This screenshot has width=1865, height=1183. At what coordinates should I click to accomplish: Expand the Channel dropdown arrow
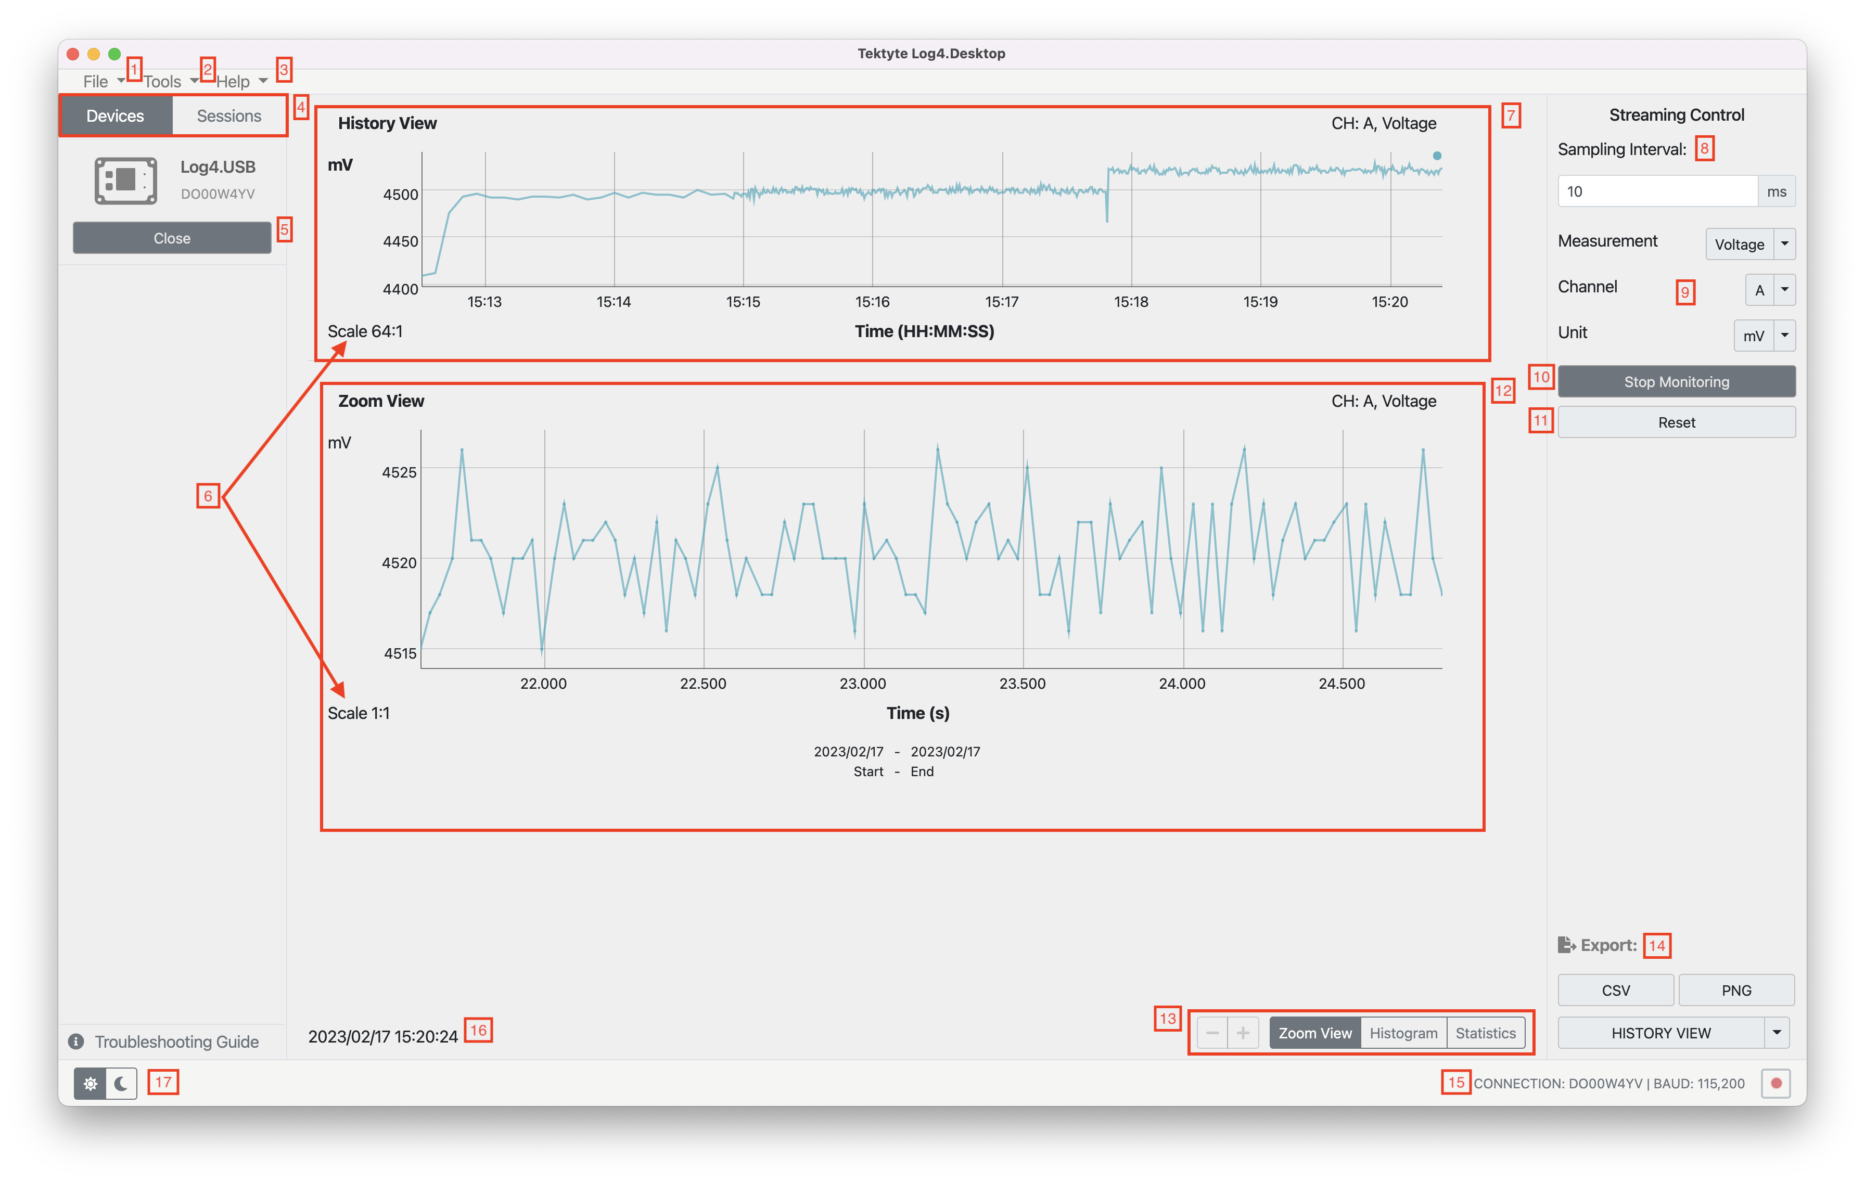point(1784,290)
